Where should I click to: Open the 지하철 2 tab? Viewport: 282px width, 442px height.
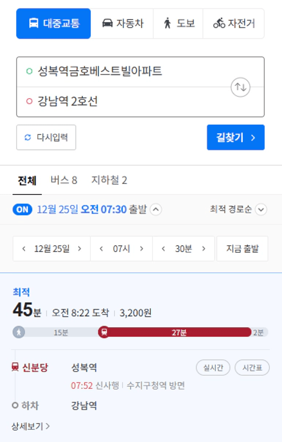pyautogui.click(x=109, y=180)
